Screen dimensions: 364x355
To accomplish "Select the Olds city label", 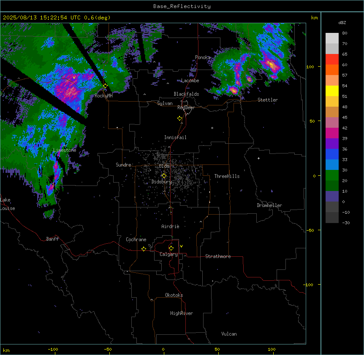I will click(164, 166).
